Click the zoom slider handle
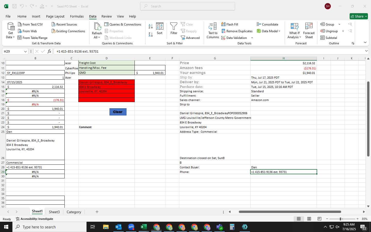 pos(341,219)
